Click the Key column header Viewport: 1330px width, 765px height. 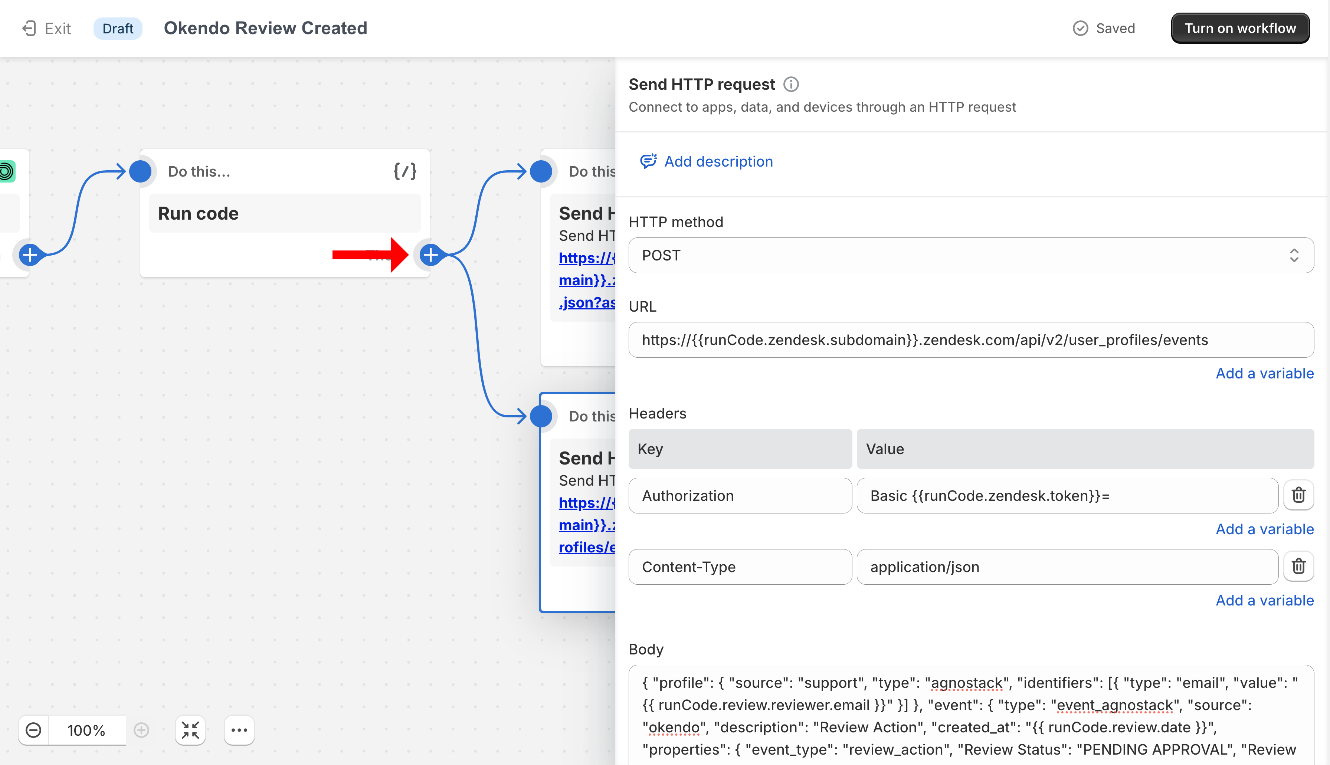(740, 449)
